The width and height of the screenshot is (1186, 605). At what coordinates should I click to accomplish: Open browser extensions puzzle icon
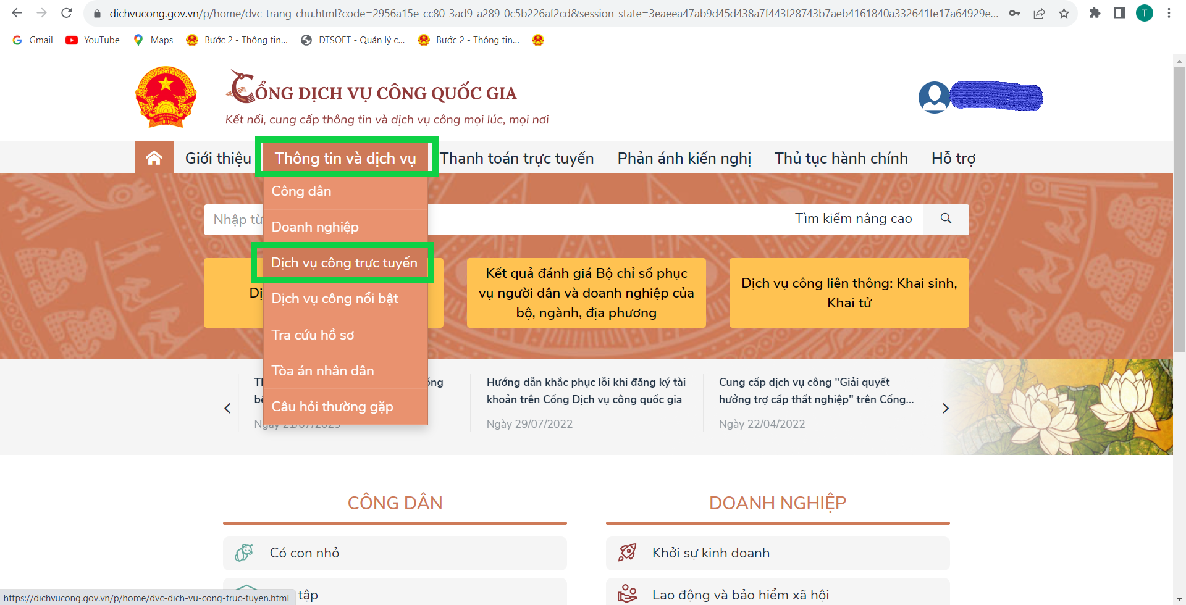coord(1095,13)
